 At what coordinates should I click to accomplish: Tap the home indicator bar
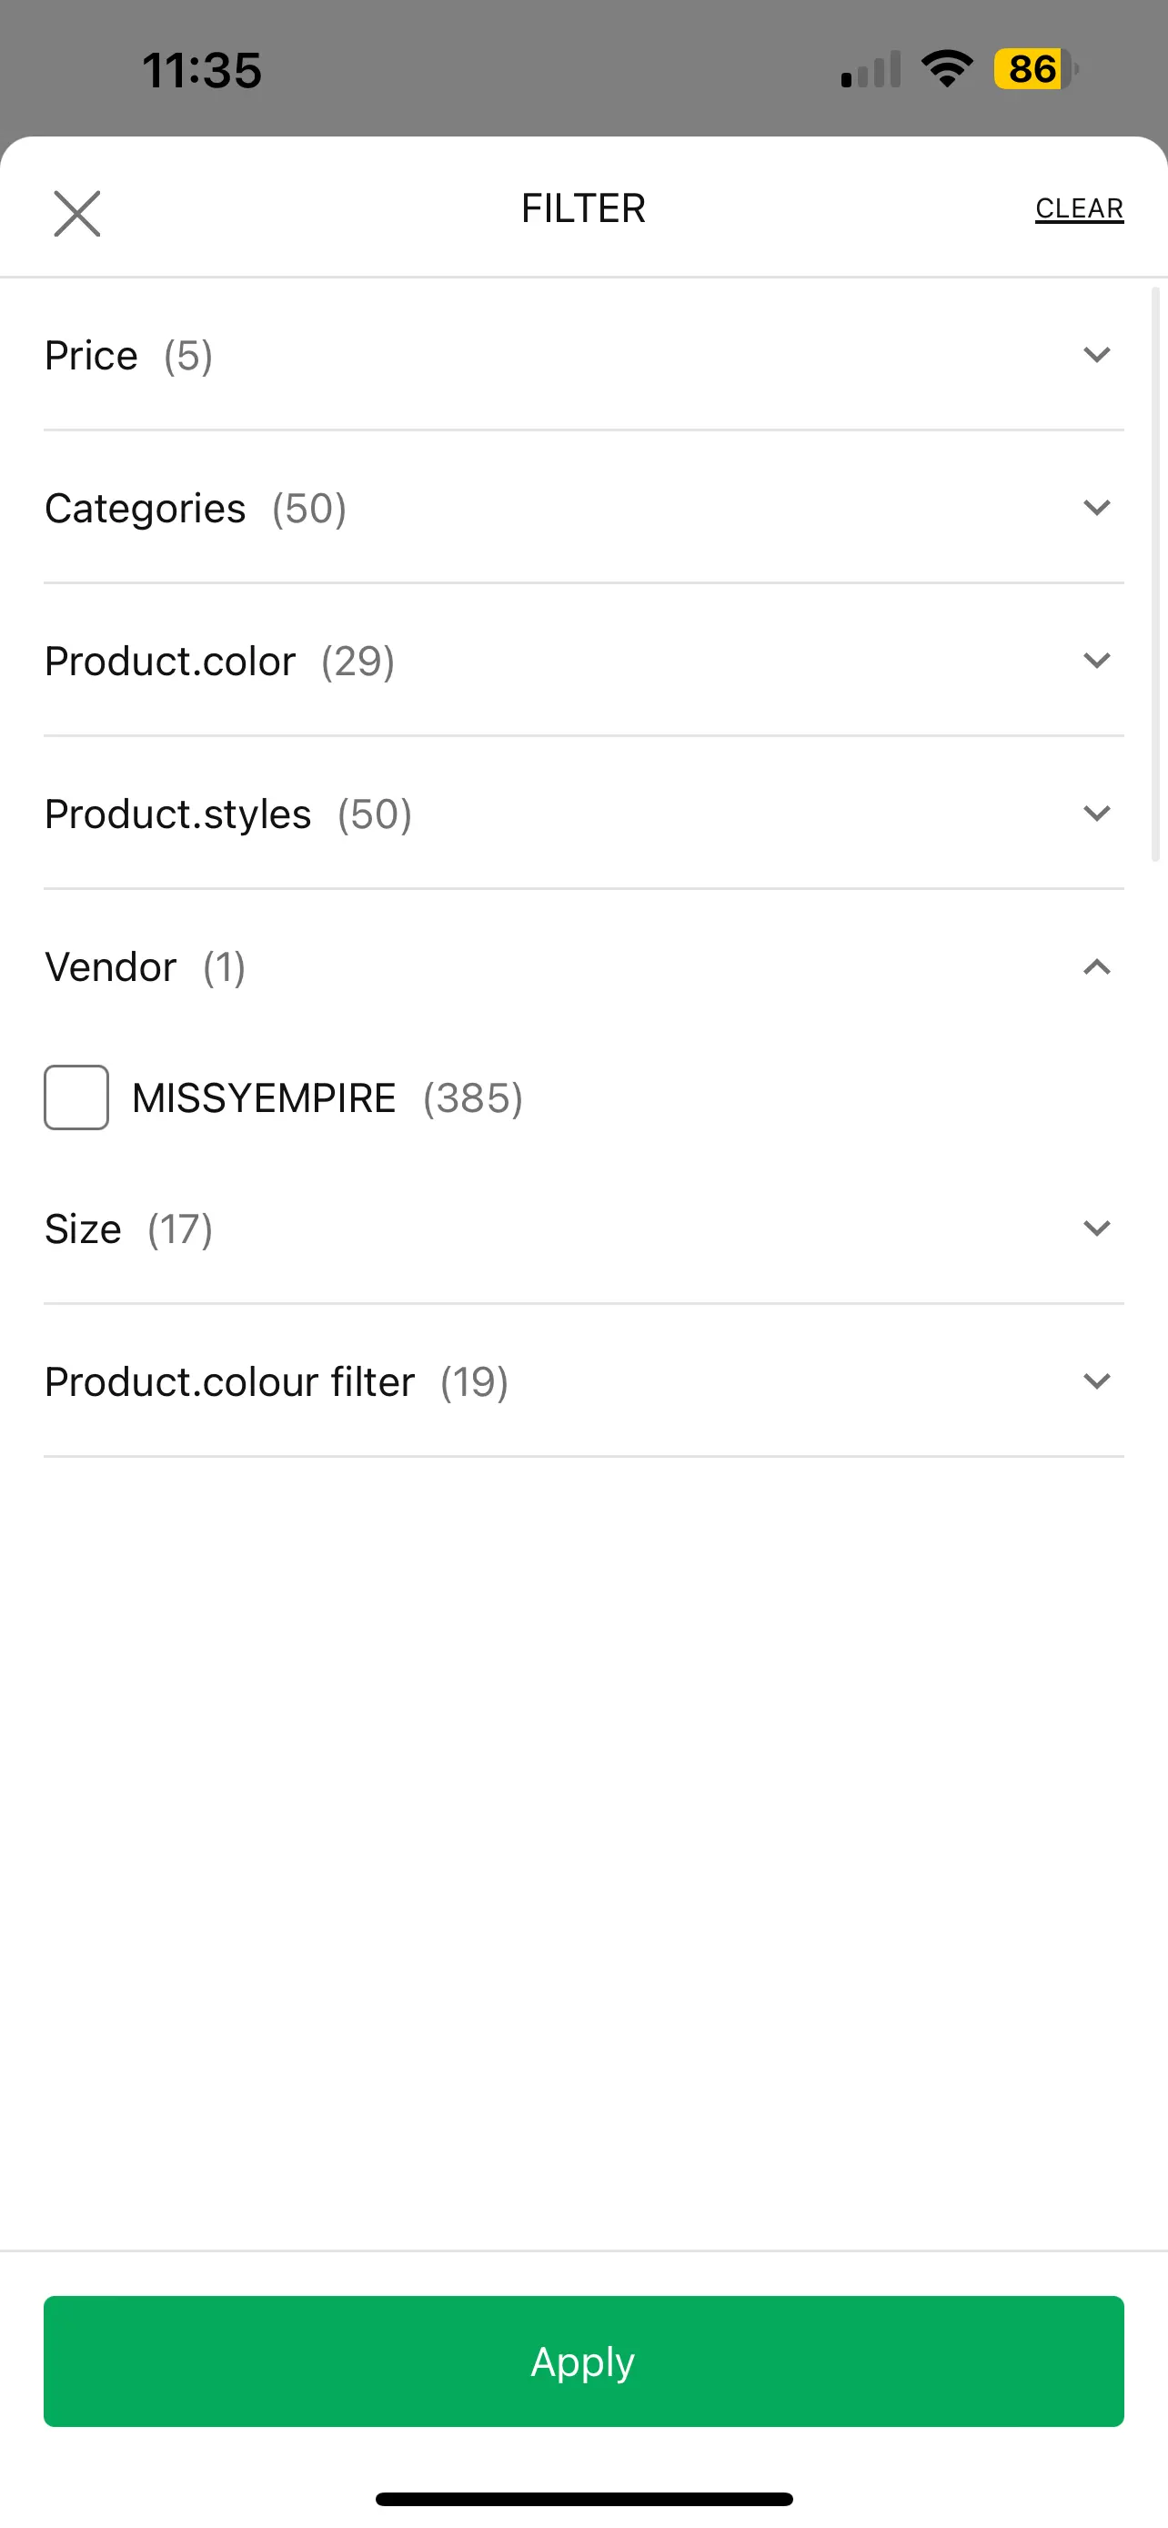click(x=583, y=2499)
